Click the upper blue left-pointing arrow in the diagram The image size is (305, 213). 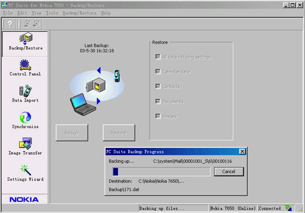99,70
